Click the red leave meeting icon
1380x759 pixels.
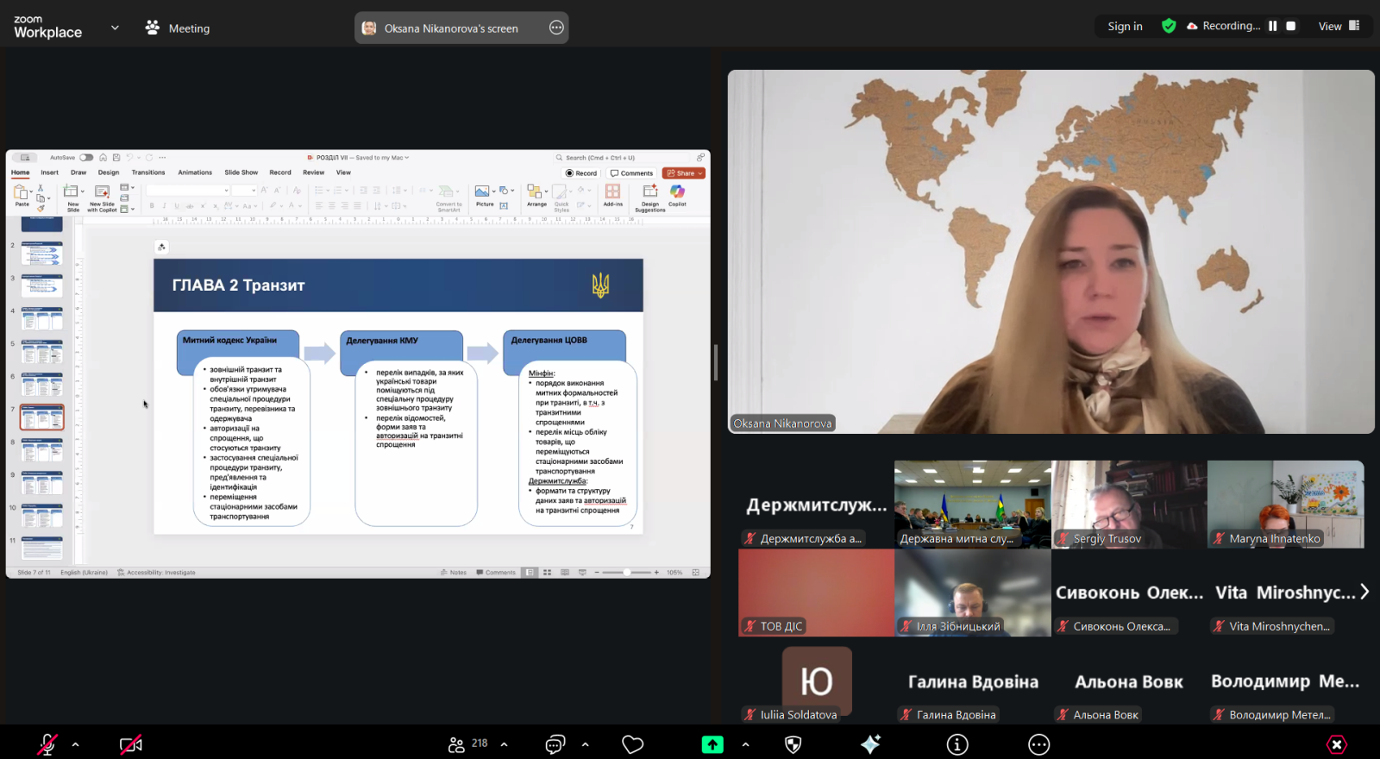[x=1336, y=744]
